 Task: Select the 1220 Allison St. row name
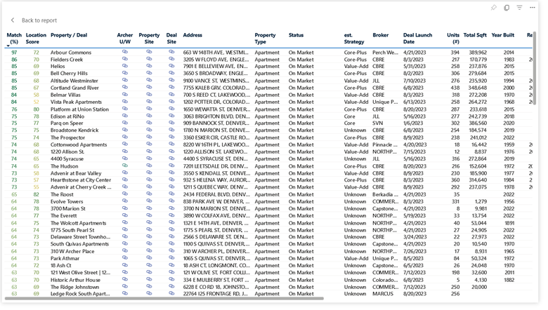coord(67,151)
